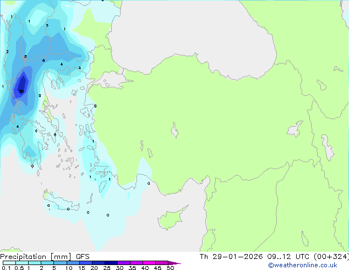Click the '50' legend scale label
The height and width of the screenshot is (270, 349).
[170, 268]
